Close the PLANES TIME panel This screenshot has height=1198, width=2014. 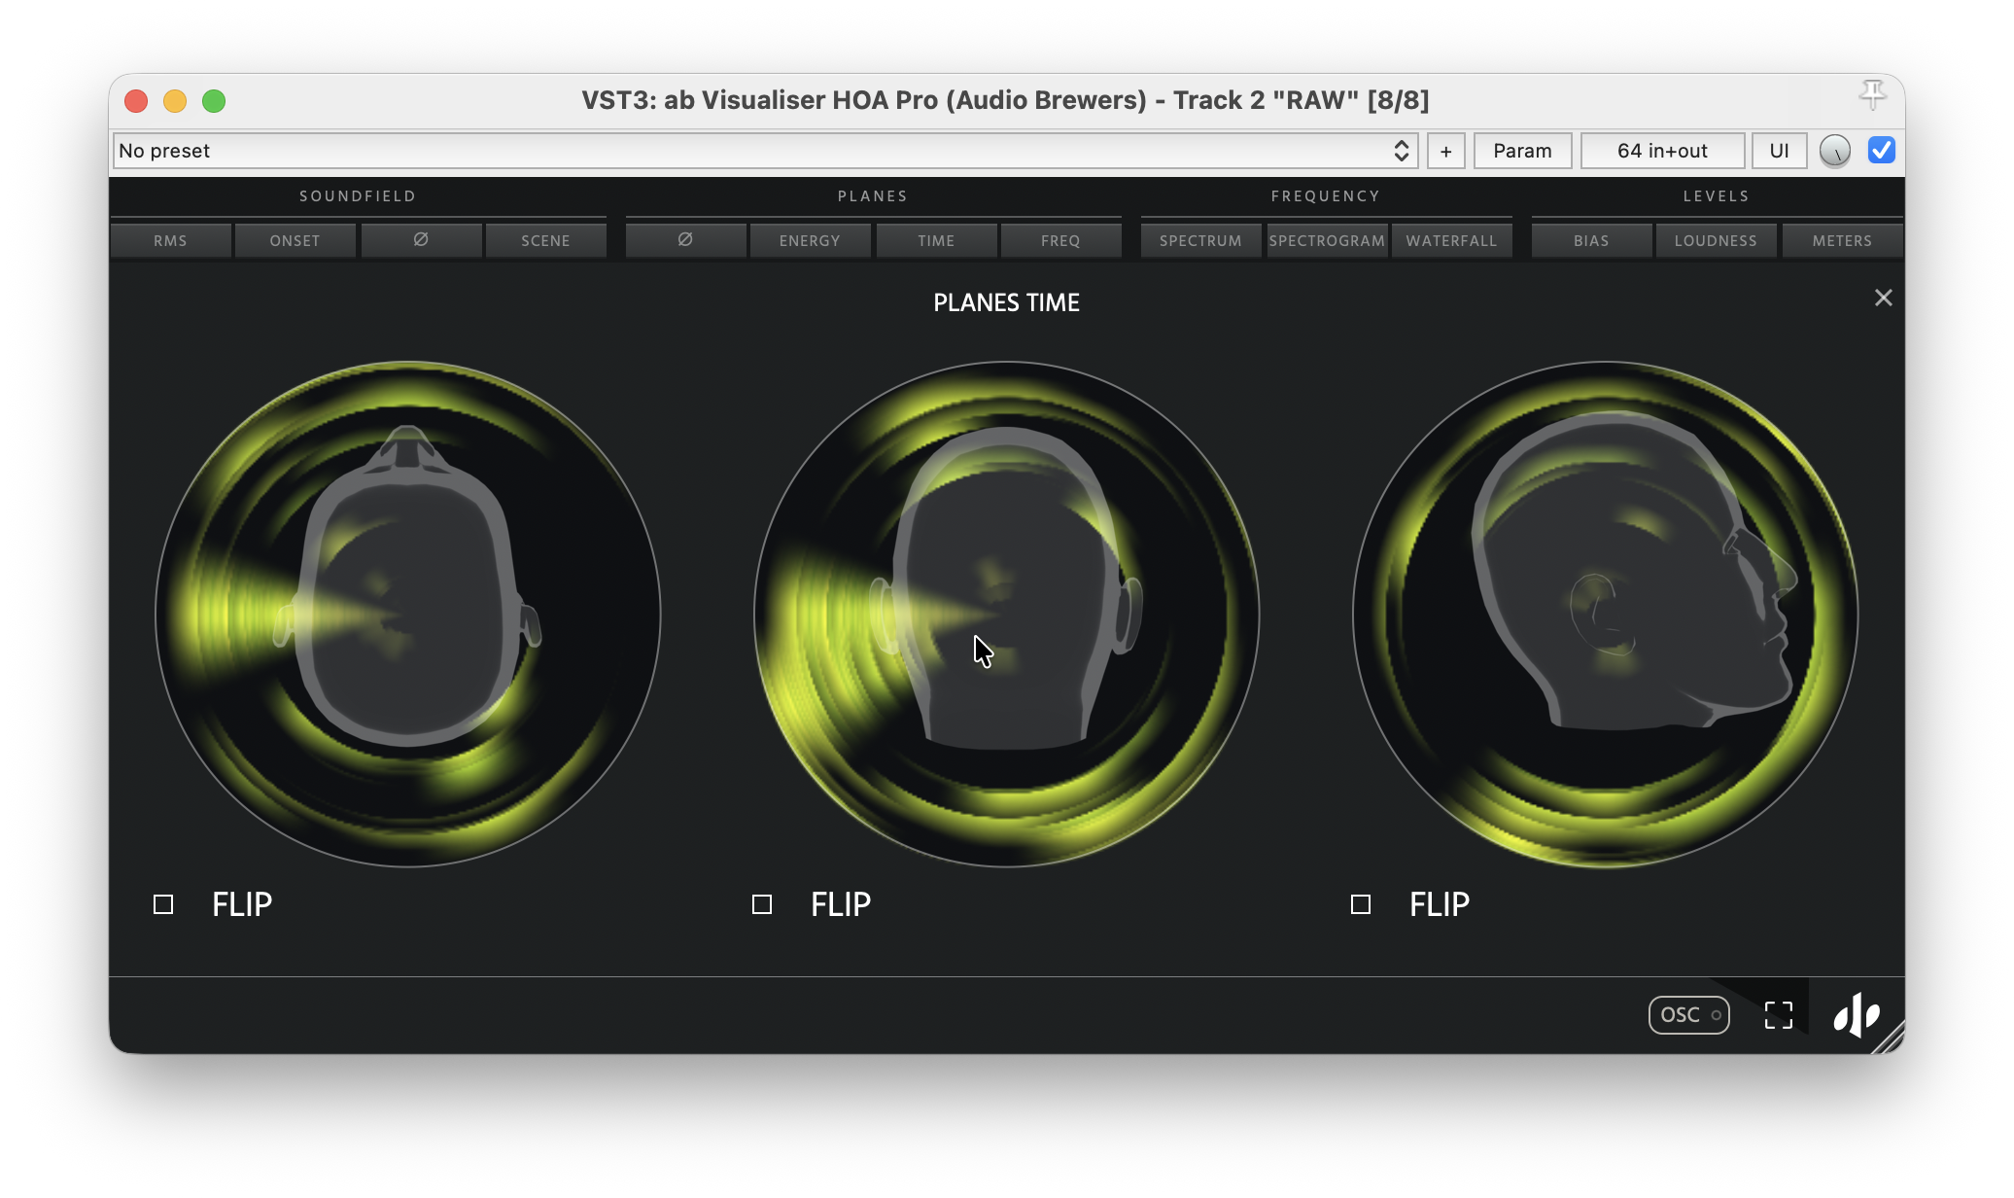click(x=1883, y=298)
